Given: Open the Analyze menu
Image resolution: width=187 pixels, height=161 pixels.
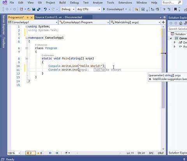Looking at the screenshot, I should [98, 2].
